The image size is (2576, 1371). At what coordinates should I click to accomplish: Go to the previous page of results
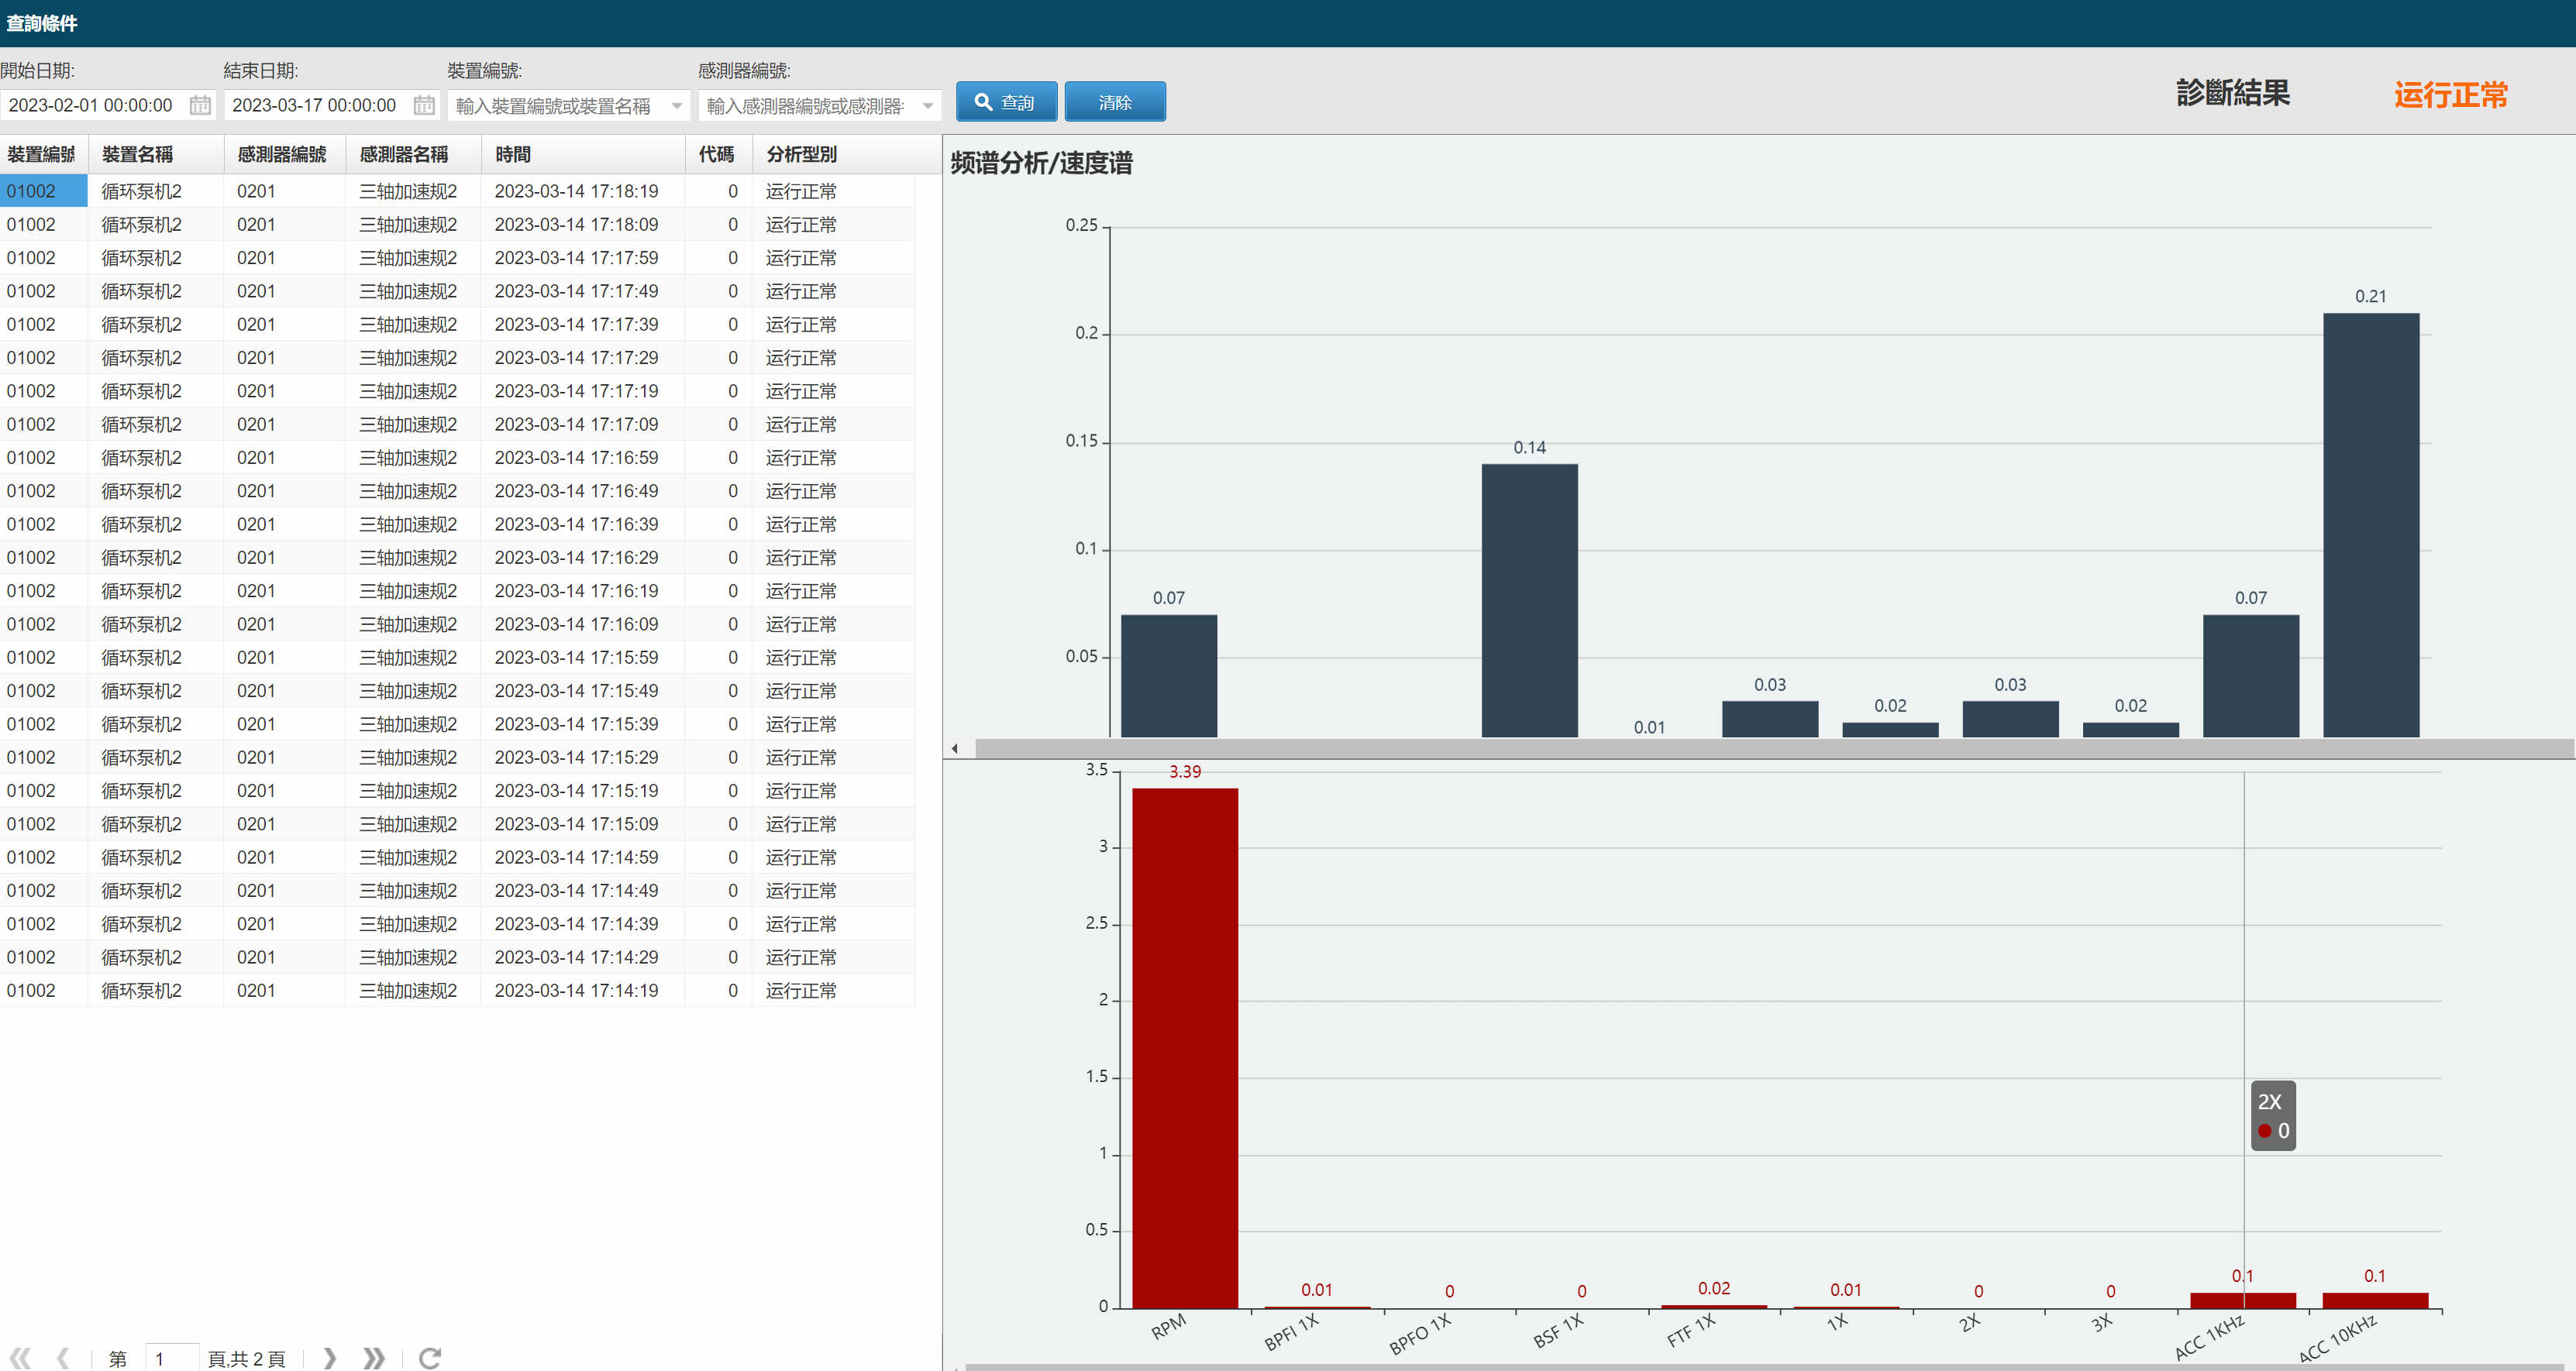[62, 1357]
